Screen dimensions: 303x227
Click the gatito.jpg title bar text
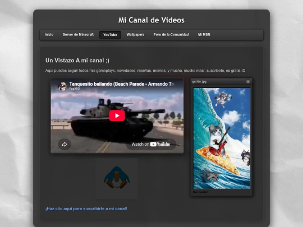(x=199, y=81)
